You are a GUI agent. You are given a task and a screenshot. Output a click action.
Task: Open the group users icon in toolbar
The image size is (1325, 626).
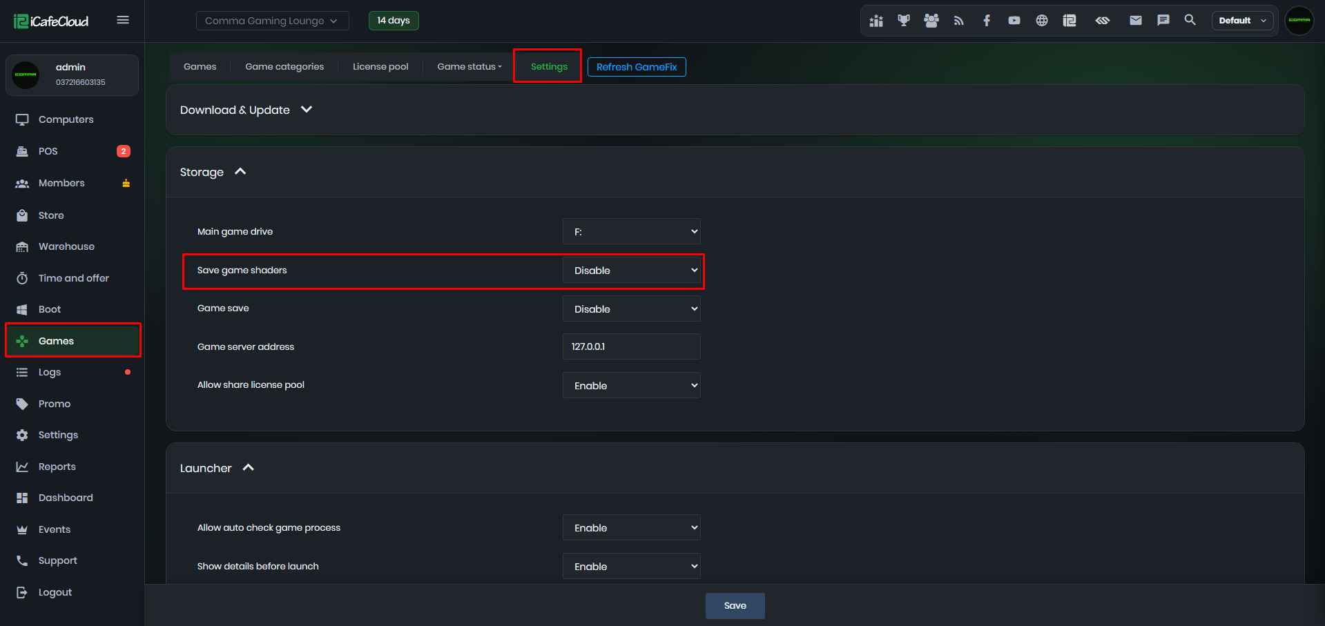point(931,21)
